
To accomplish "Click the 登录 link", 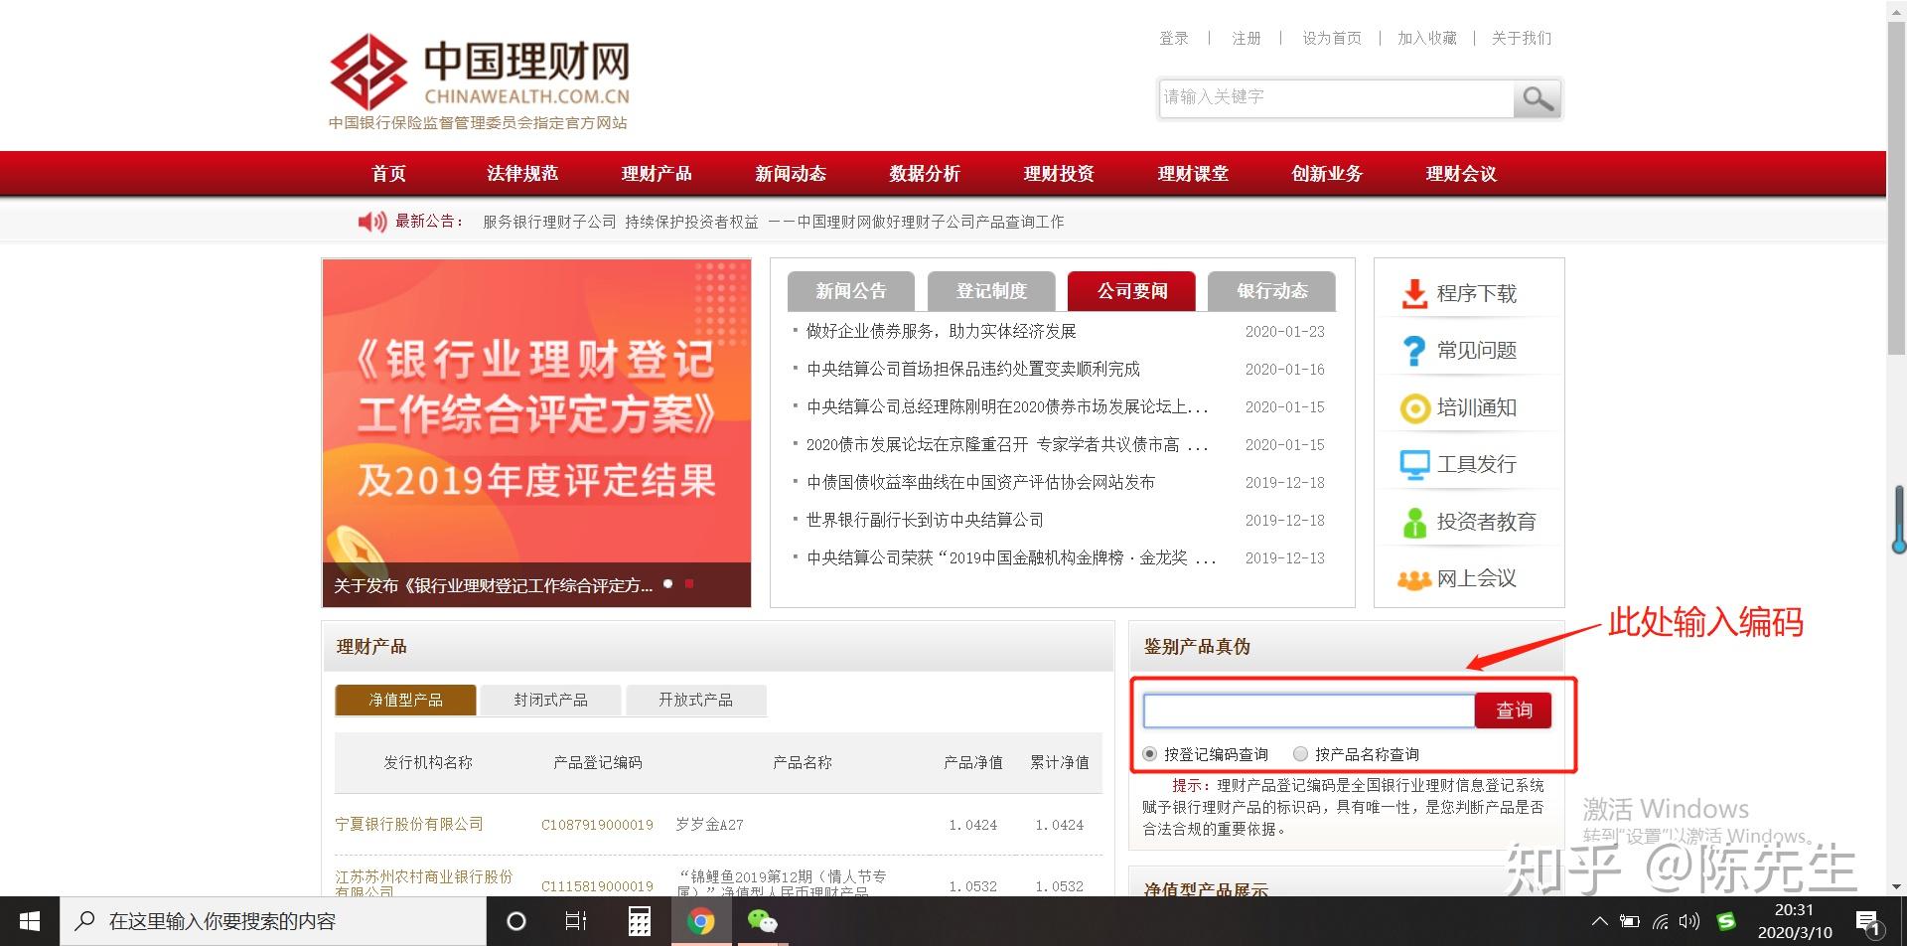I will click(x=1174, y=38).
